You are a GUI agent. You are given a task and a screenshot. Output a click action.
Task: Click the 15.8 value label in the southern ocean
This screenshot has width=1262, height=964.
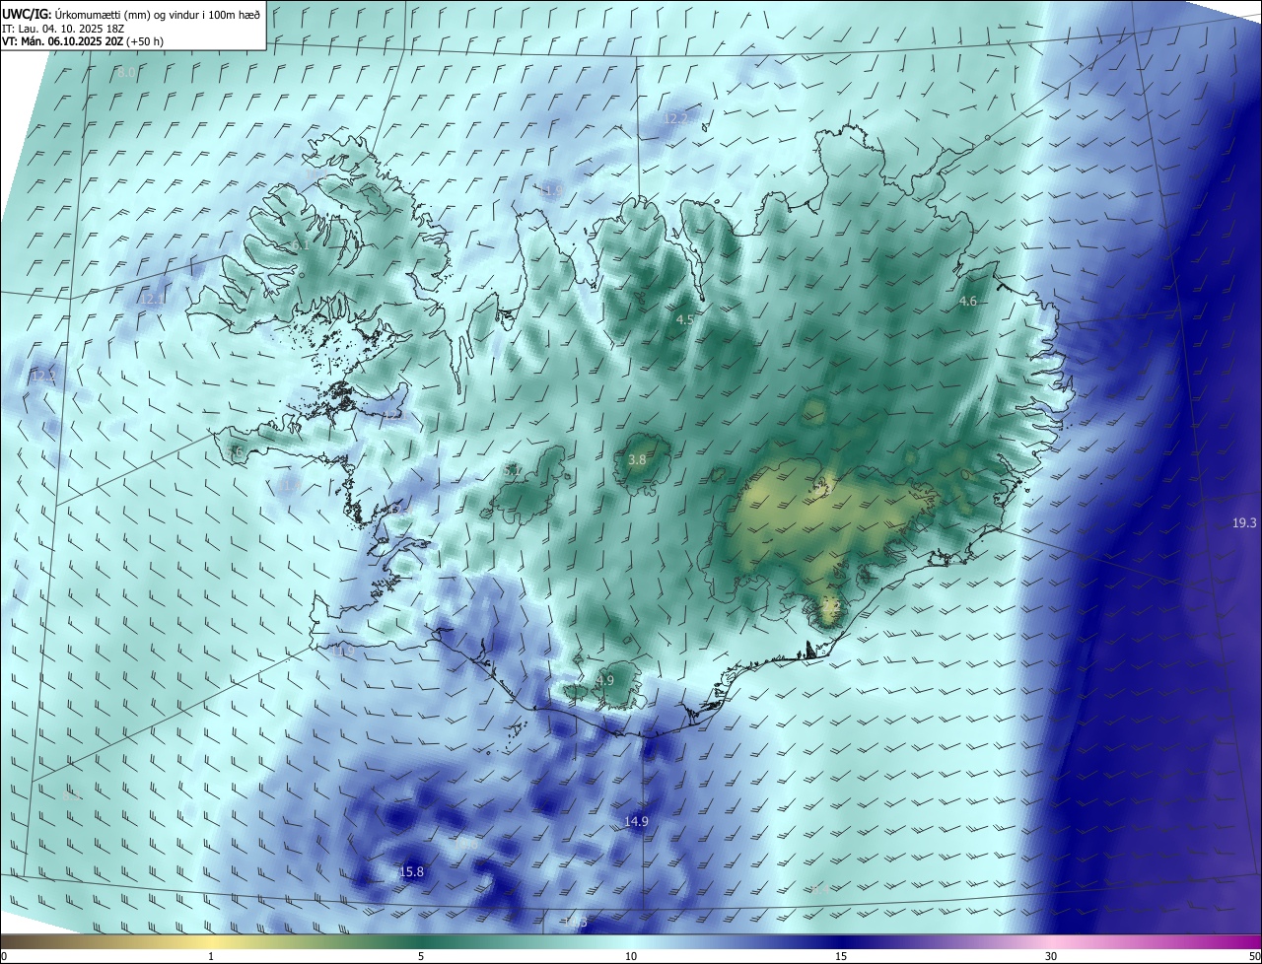click(411, 871)
